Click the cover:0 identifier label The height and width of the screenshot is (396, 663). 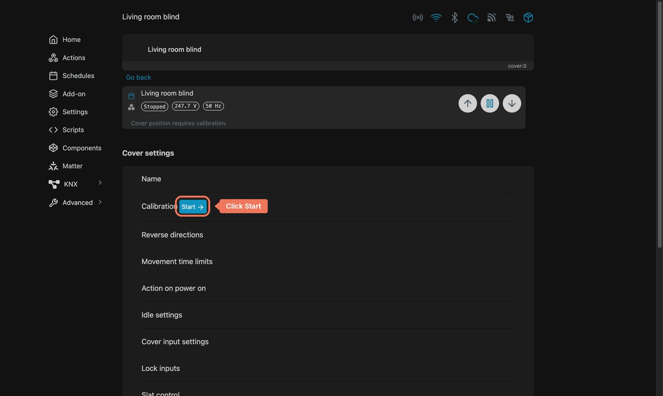[x=517, y=66]
